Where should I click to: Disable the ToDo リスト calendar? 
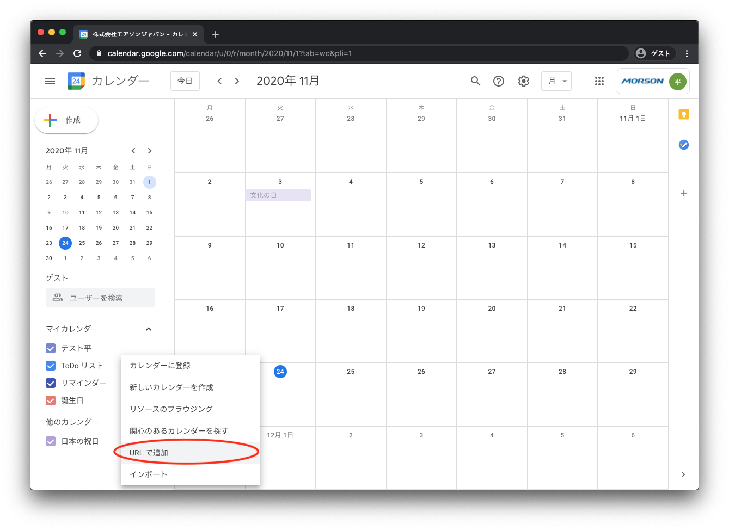[50, 365]
